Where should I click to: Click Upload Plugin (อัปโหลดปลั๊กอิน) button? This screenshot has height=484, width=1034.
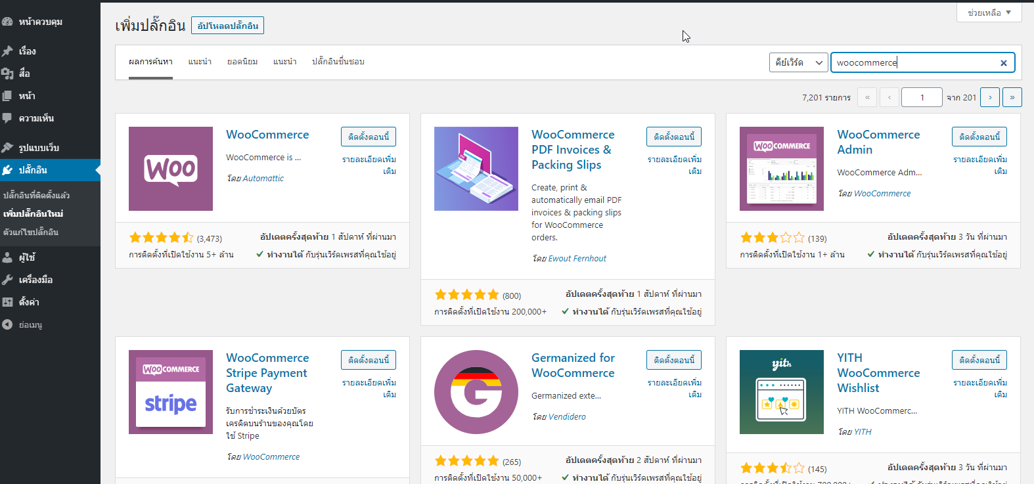(x=228, y=26)
